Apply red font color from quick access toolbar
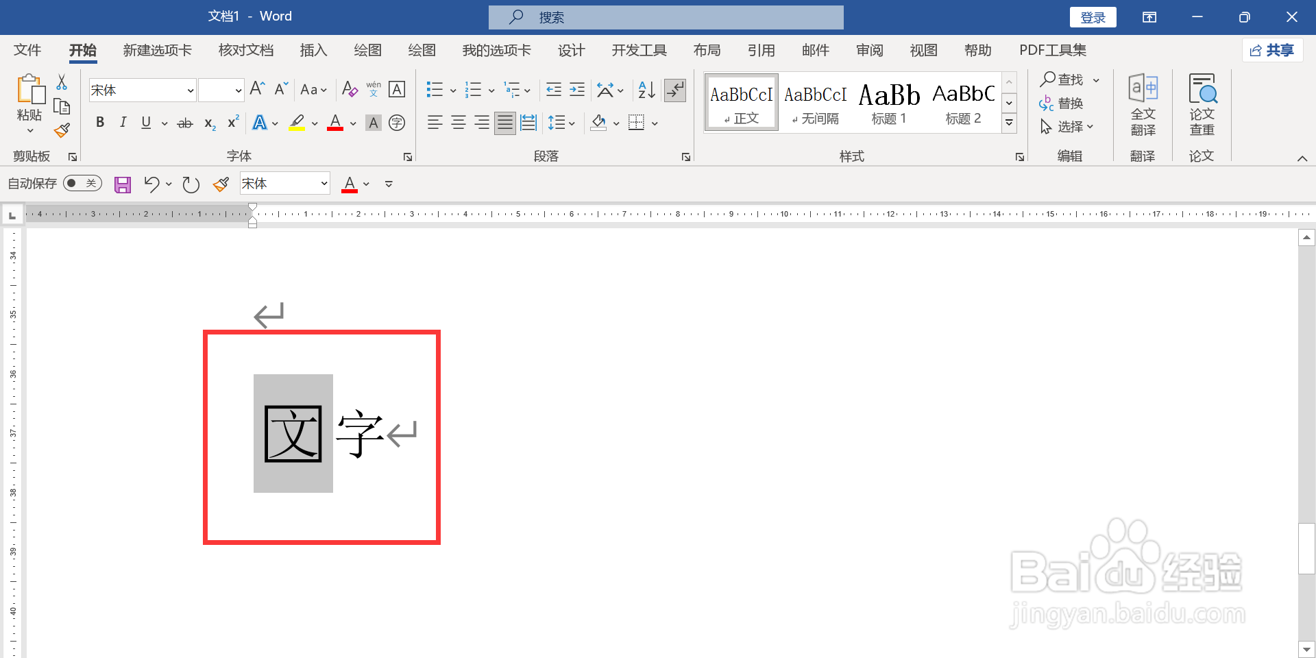Viewport: 1316px width, 658px height. (x=350, y=184)
